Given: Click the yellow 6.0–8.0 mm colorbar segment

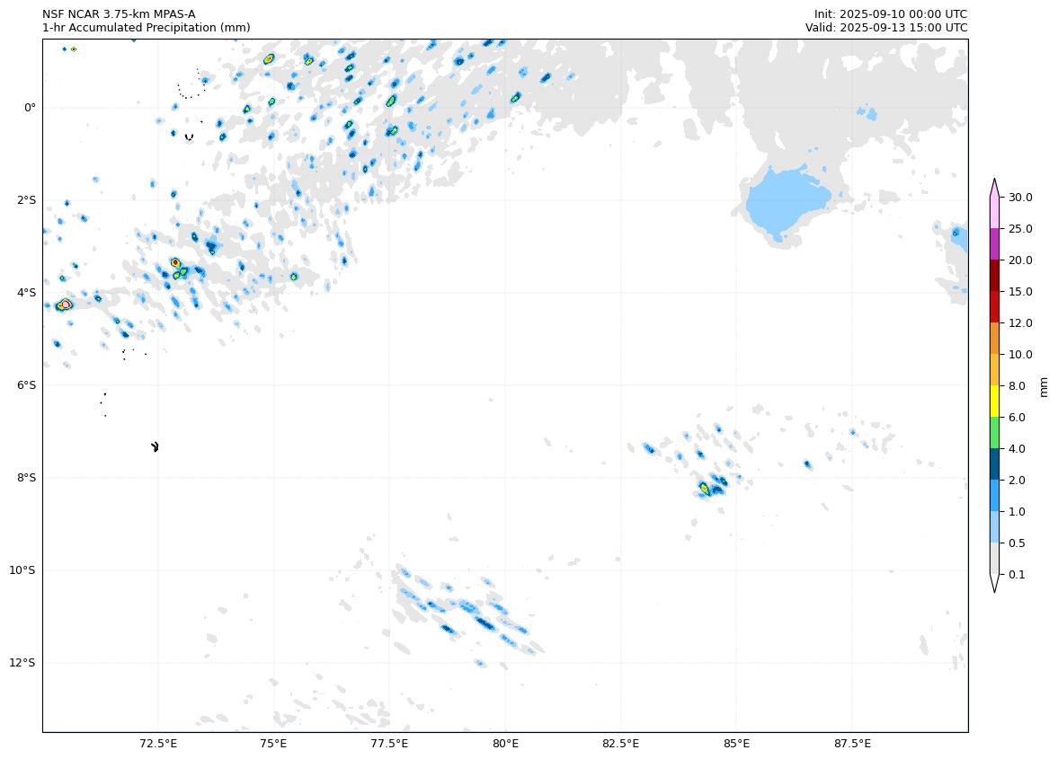Looking at the screenshot, I should 994,402.
